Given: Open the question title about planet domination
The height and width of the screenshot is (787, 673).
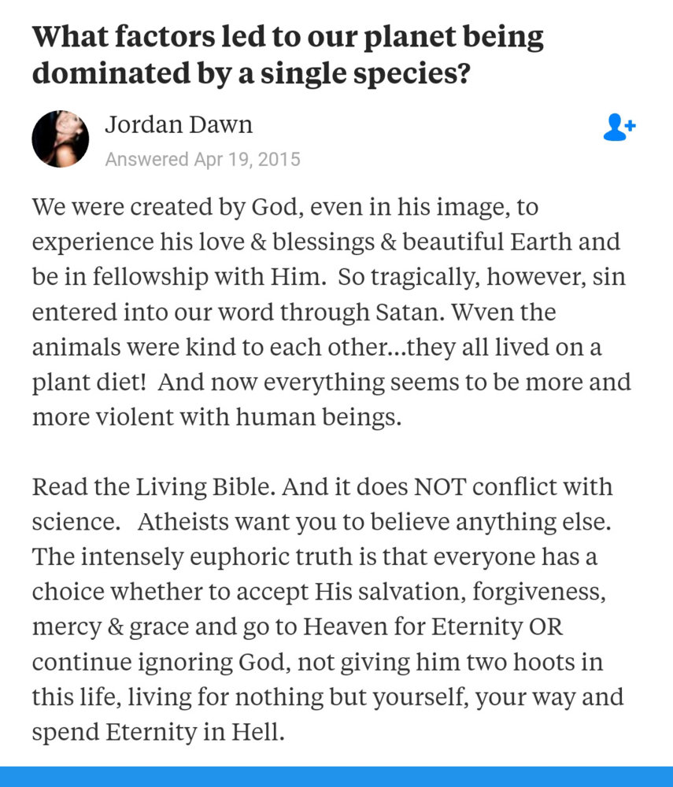Looking at the screenshot, I should coord(287,54).
